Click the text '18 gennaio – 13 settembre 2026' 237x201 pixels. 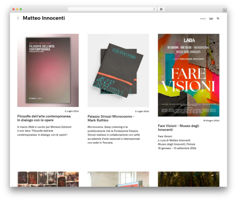tap(177, 148)
